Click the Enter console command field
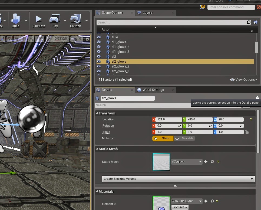 point(231,7)
